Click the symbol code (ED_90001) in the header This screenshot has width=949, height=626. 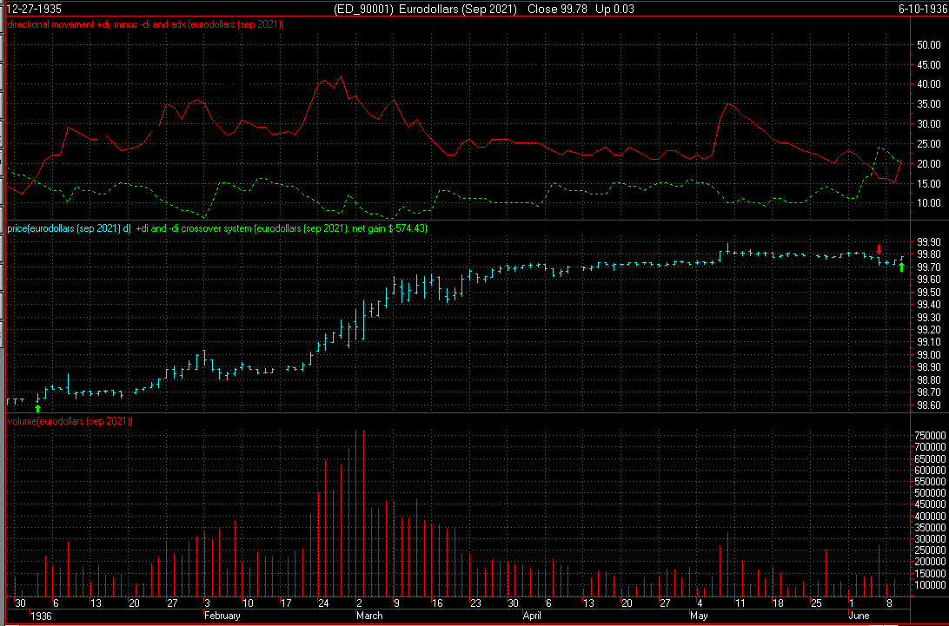(364, 9)
